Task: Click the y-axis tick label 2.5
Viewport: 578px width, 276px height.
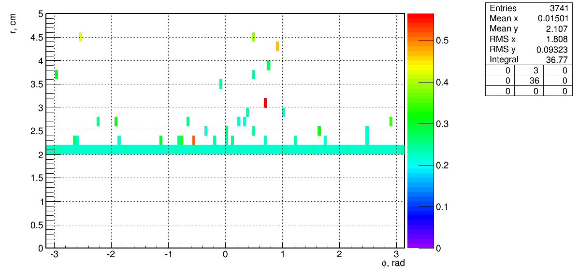Action: (37, 131)
